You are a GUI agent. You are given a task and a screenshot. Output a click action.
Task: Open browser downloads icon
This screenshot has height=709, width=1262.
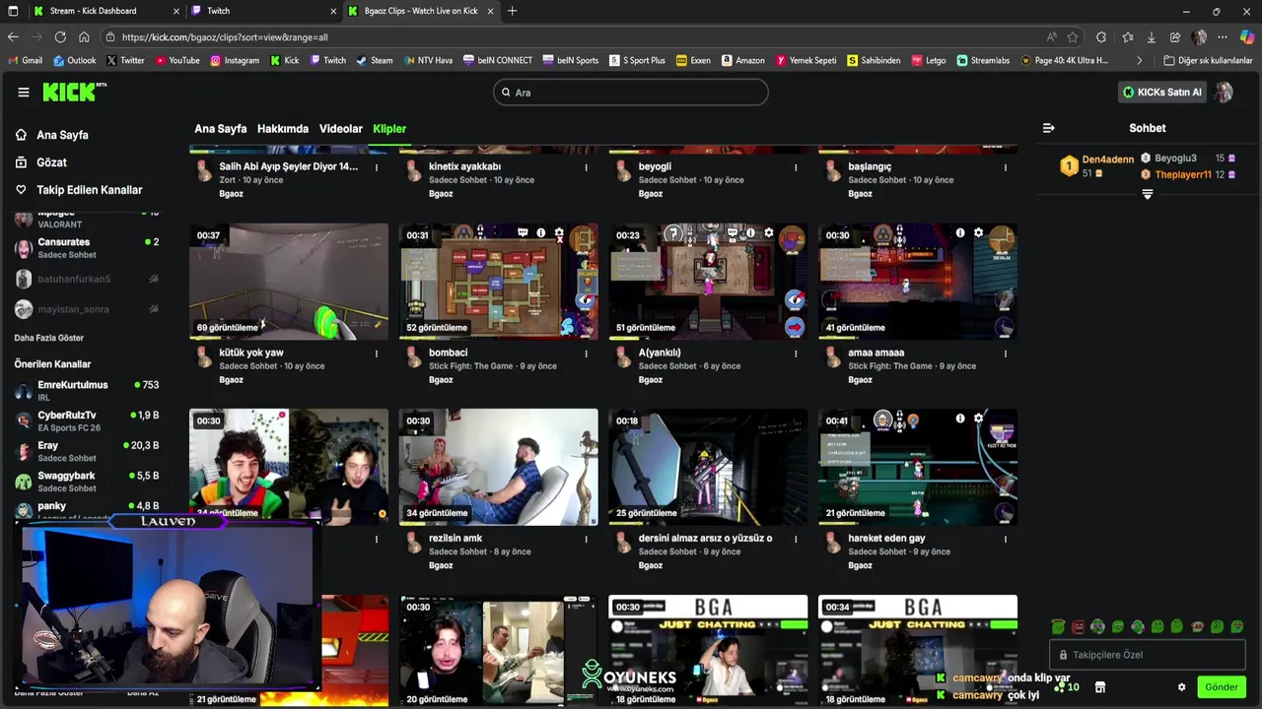tap(1151, 37)
